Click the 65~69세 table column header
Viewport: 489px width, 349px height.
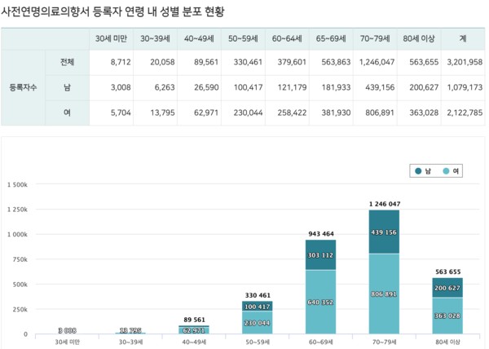click(x=331, y=38)
